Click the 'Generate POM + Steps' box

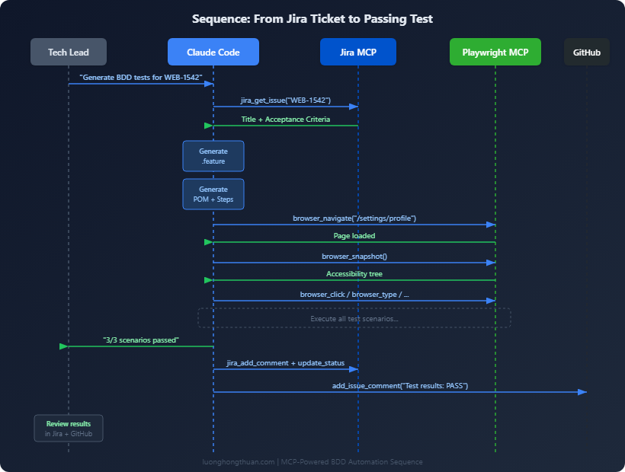pyautogui.click(x=213, y=194)
